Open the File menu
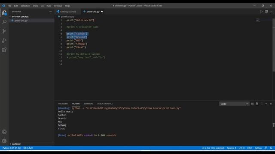The height and width of the screenshot is (154, 275). coord(9,6)
